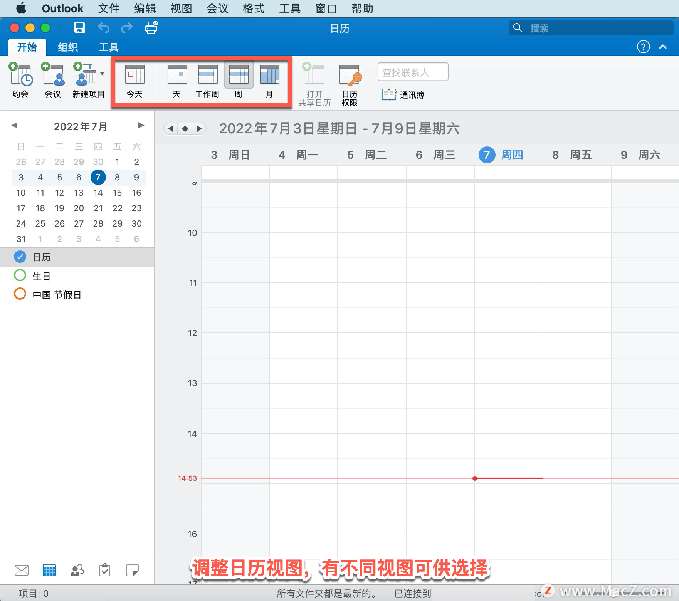Open the 格式 menu

(254, 8)
